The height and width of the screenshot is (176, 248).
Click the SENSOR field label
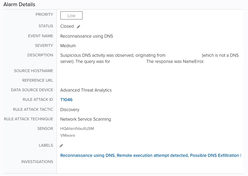45,128
